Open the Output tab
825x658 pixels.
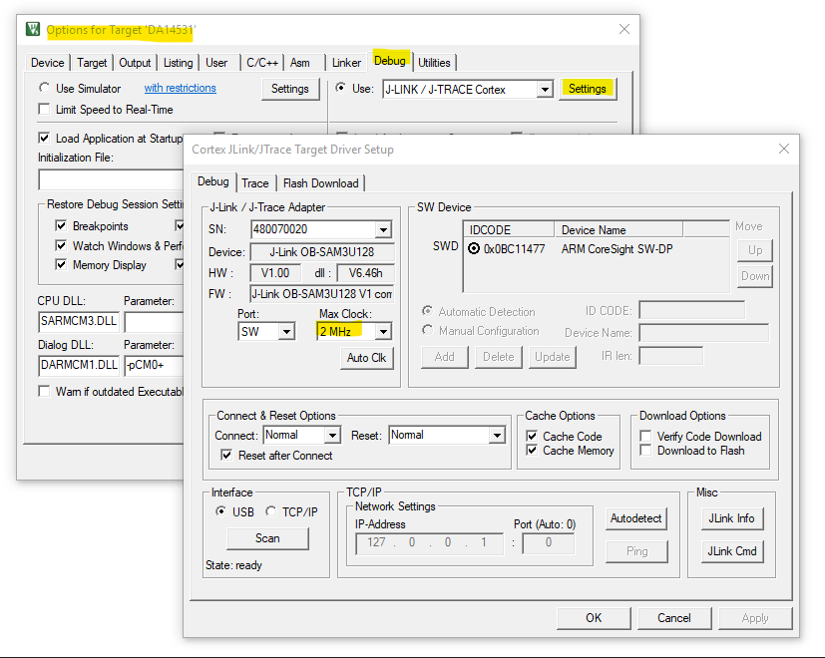click(x=135, y=63)
